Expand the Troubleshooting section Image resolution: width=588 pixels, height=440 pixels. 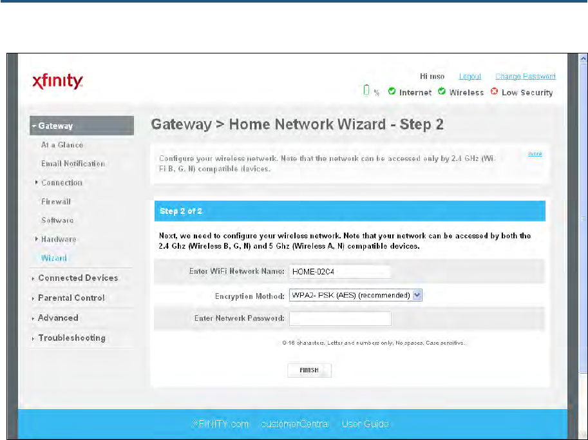click(x=71, y=338)
